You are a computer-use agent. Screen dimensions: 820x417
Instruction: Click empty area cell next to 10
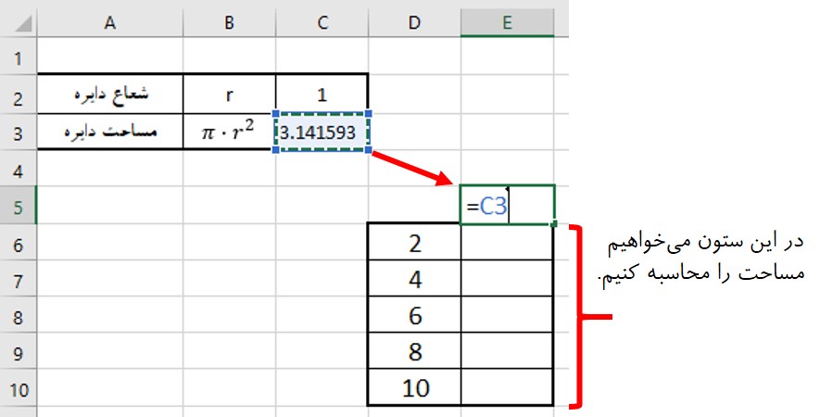click(x=507, y=387)
